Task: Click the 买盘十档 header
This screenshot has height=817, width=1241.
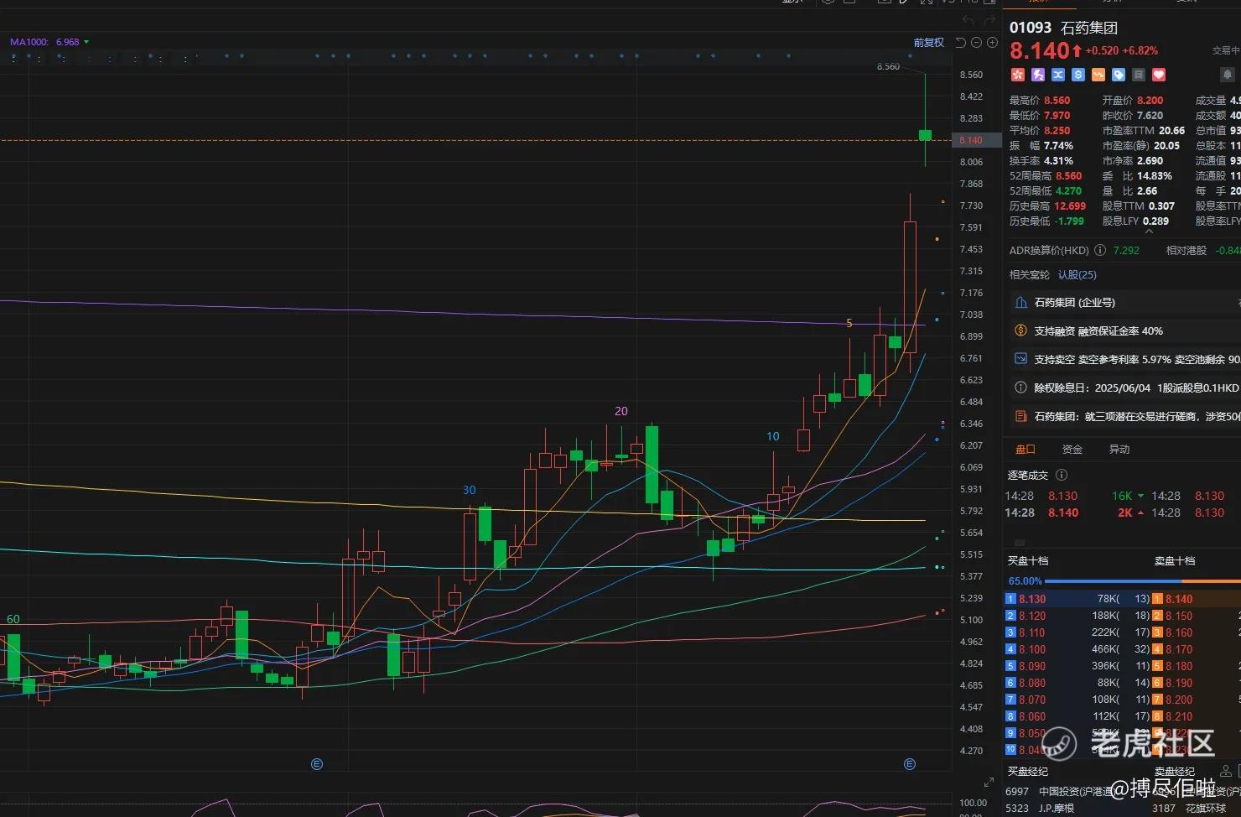Action: point(1028,560)
